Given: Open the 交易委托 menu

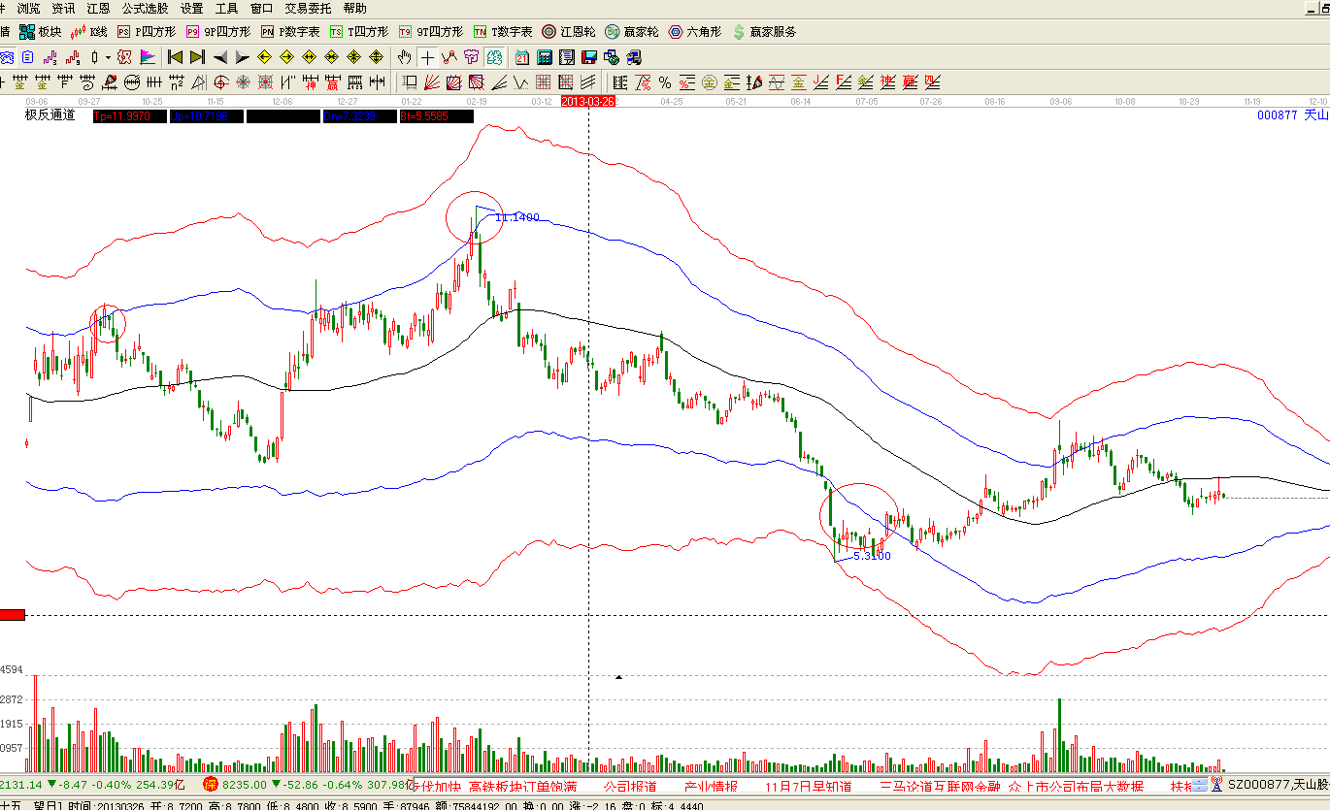Looking at the screenshot, I should tap(308, 8).
